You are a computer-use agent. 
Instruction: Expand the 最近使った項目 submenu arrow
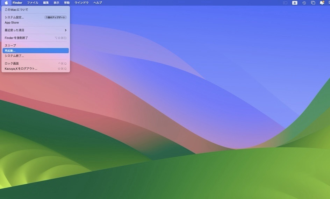pos(65,30)
